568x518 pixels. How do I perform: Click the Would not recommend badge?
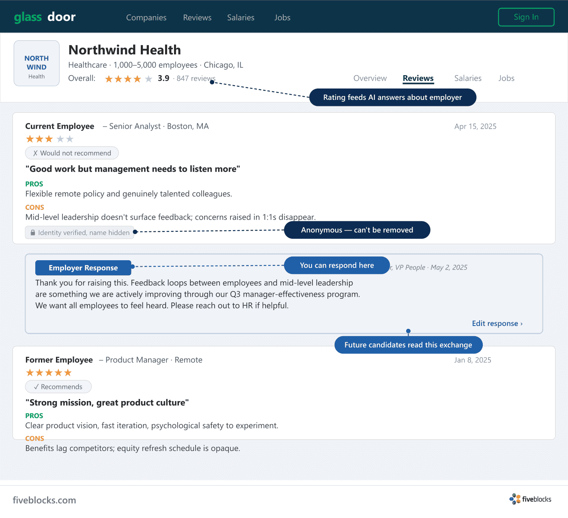72,153
